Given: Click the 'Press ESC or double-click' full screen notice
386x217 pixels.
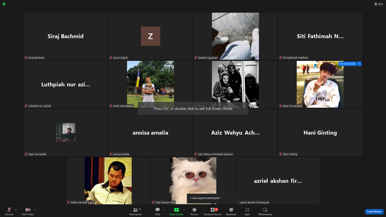Looking at the screenshot, I should point(193,108).
